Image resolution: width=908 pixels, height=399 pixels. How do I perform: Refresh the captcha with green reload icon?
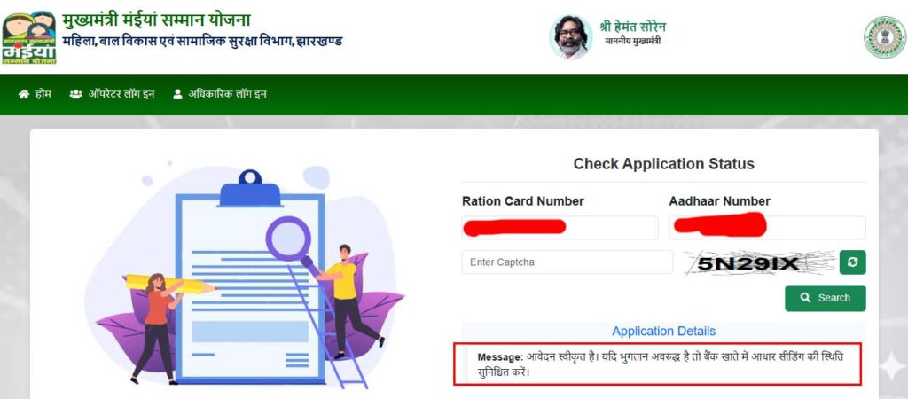tap(852, 262)
